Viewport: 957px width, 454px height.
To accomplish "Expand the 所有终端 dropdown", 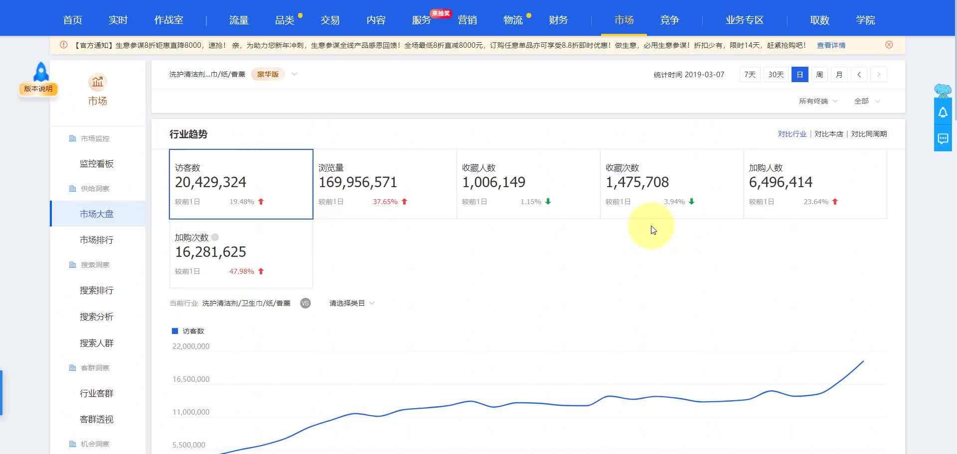I will click(x=818, y=101).
